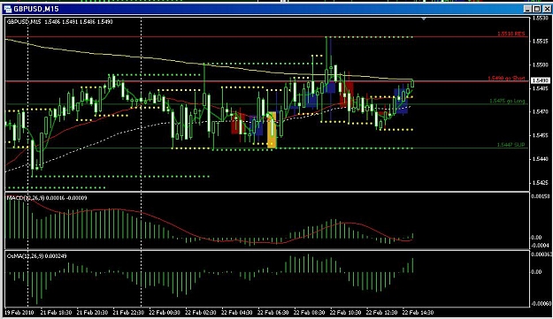The image size is (553, 319).
Task: Click the 0.00158 value on MACD scale
Action: (x=541, y=196)
